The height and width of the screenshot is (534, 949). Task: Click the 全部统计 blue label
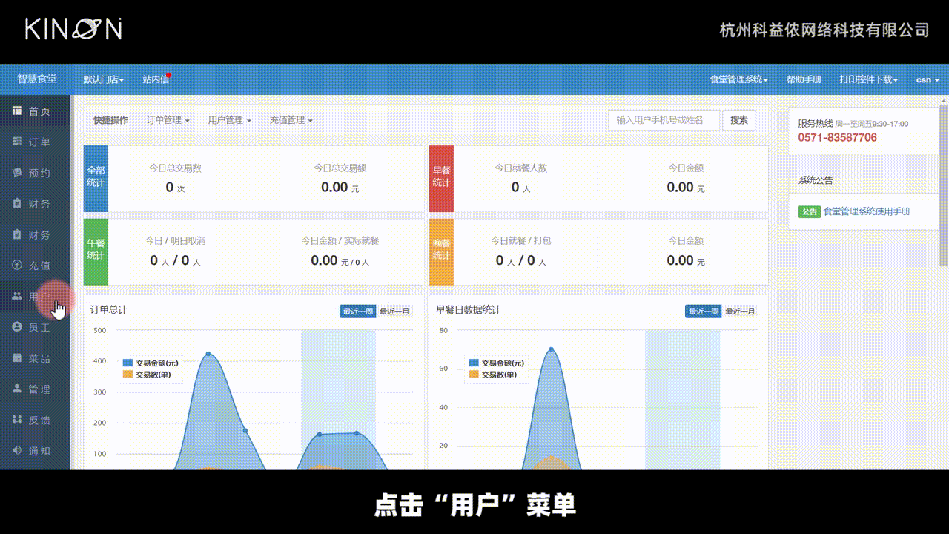(96, 179)
